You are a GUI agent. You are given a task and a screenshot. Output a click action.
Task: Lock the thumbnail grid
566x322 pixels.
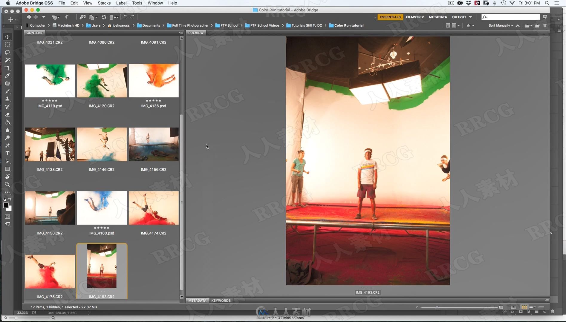(513, 307)
